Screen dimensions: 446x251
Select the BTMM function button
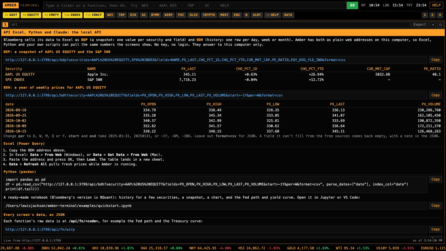click(155, 15)
